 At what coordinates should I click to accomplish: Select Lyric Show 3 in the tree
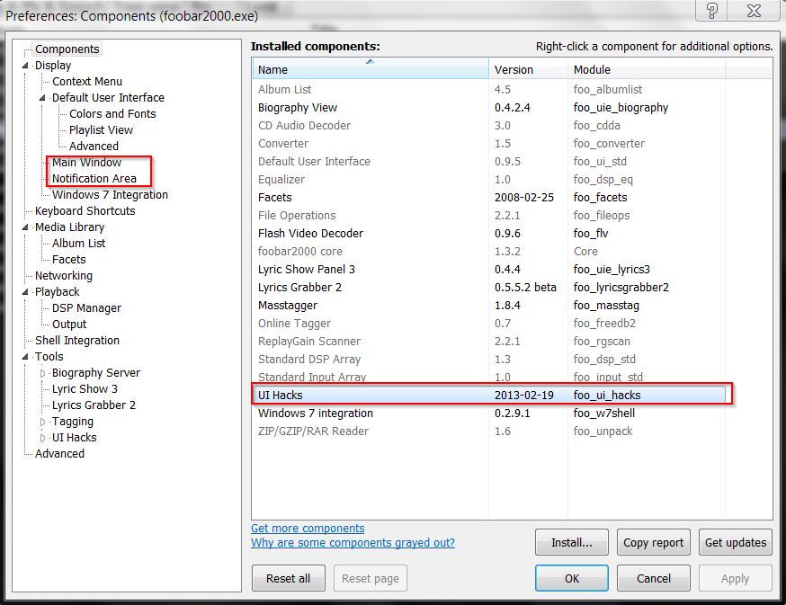85,389
